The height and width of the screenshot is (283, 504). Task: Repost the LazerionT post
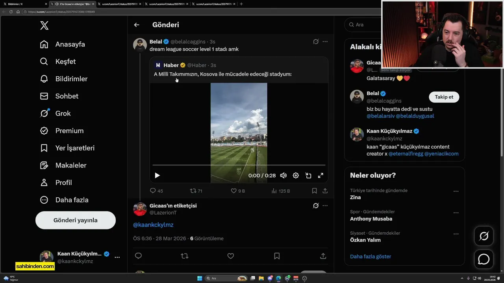(x=184, y=256)
